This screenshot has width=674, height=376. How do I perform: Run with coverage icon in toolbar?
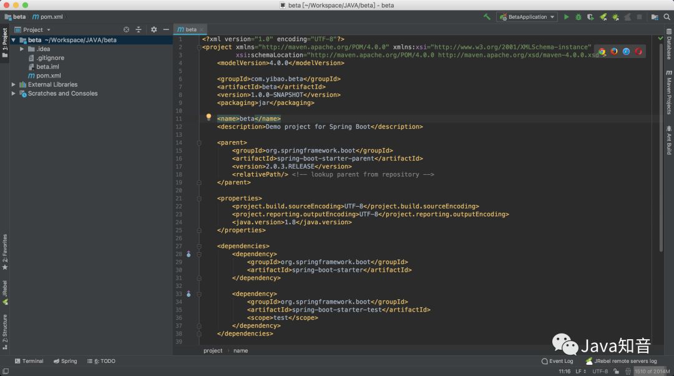pyautogui.click(x=590, y=17)
